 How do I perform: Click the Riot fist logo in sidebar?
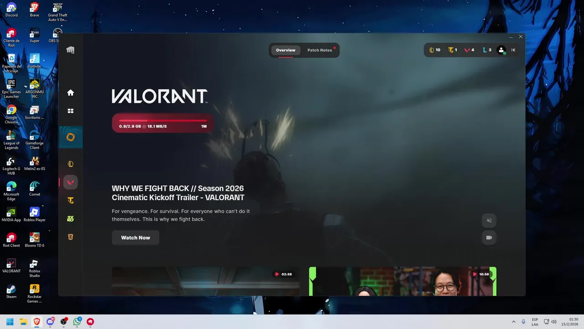(70, 50)
